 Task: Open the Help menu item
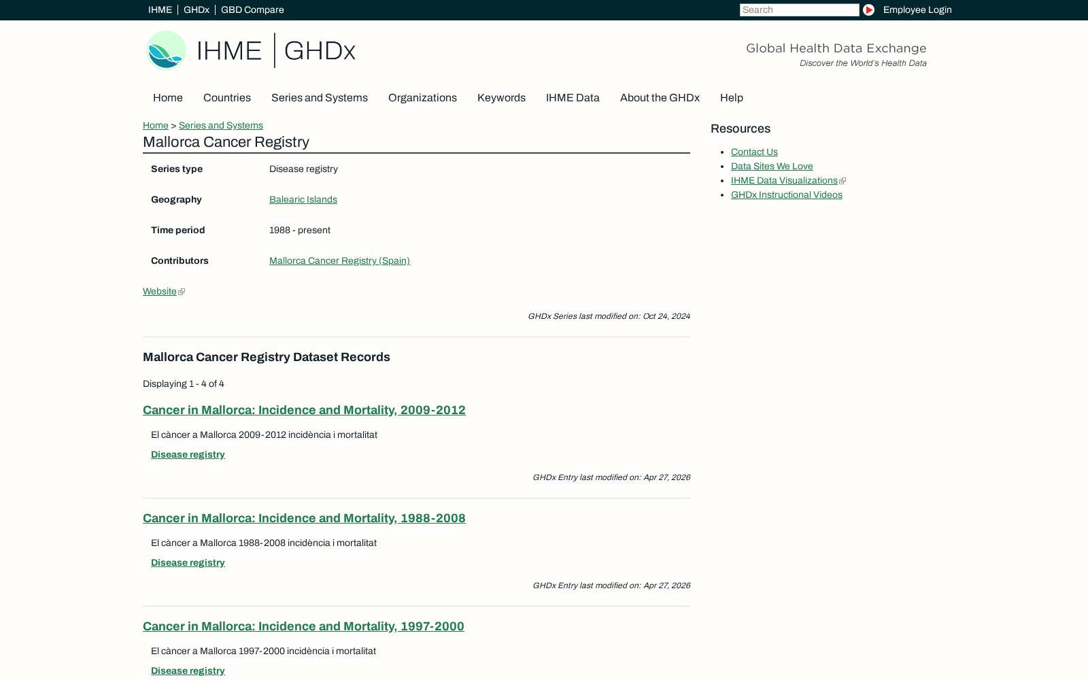point(732,98)
